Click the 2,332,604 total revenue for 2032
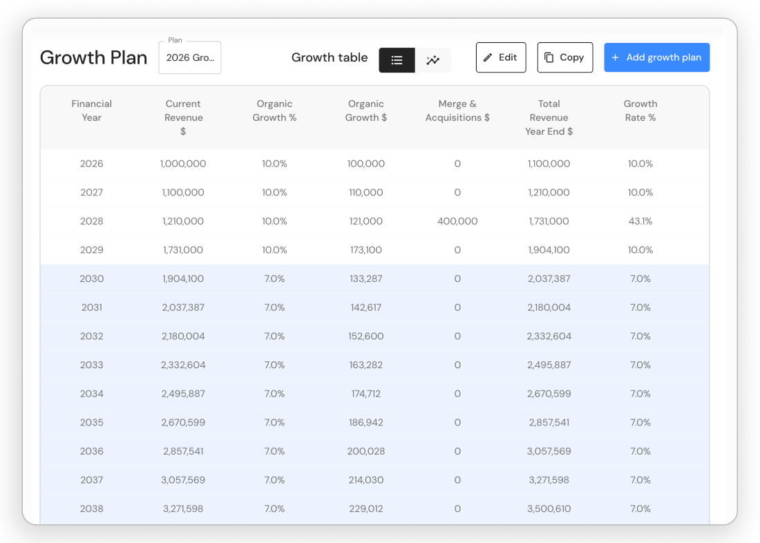The width and height of the screenshot is (760, 543). (x=549, y=336)
